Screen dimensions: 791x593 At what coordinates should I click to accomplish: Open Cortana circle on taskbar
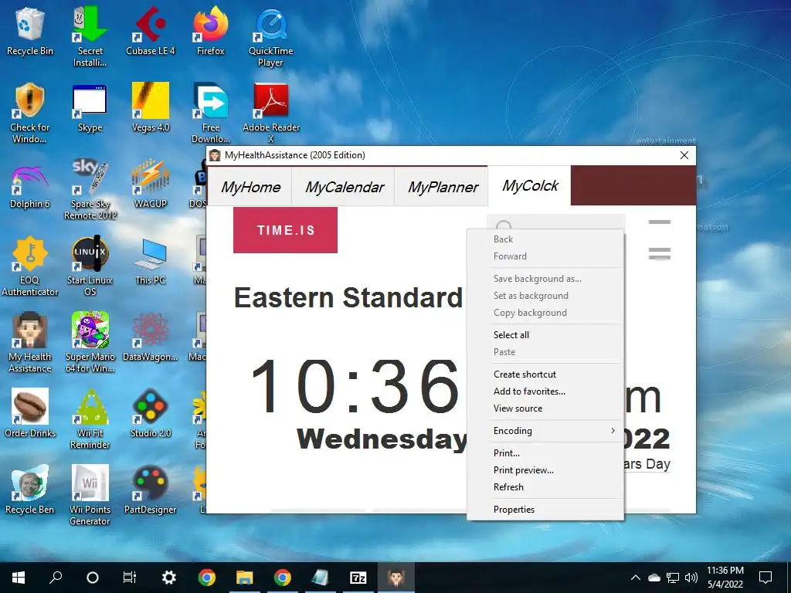(x=93, y=578)
